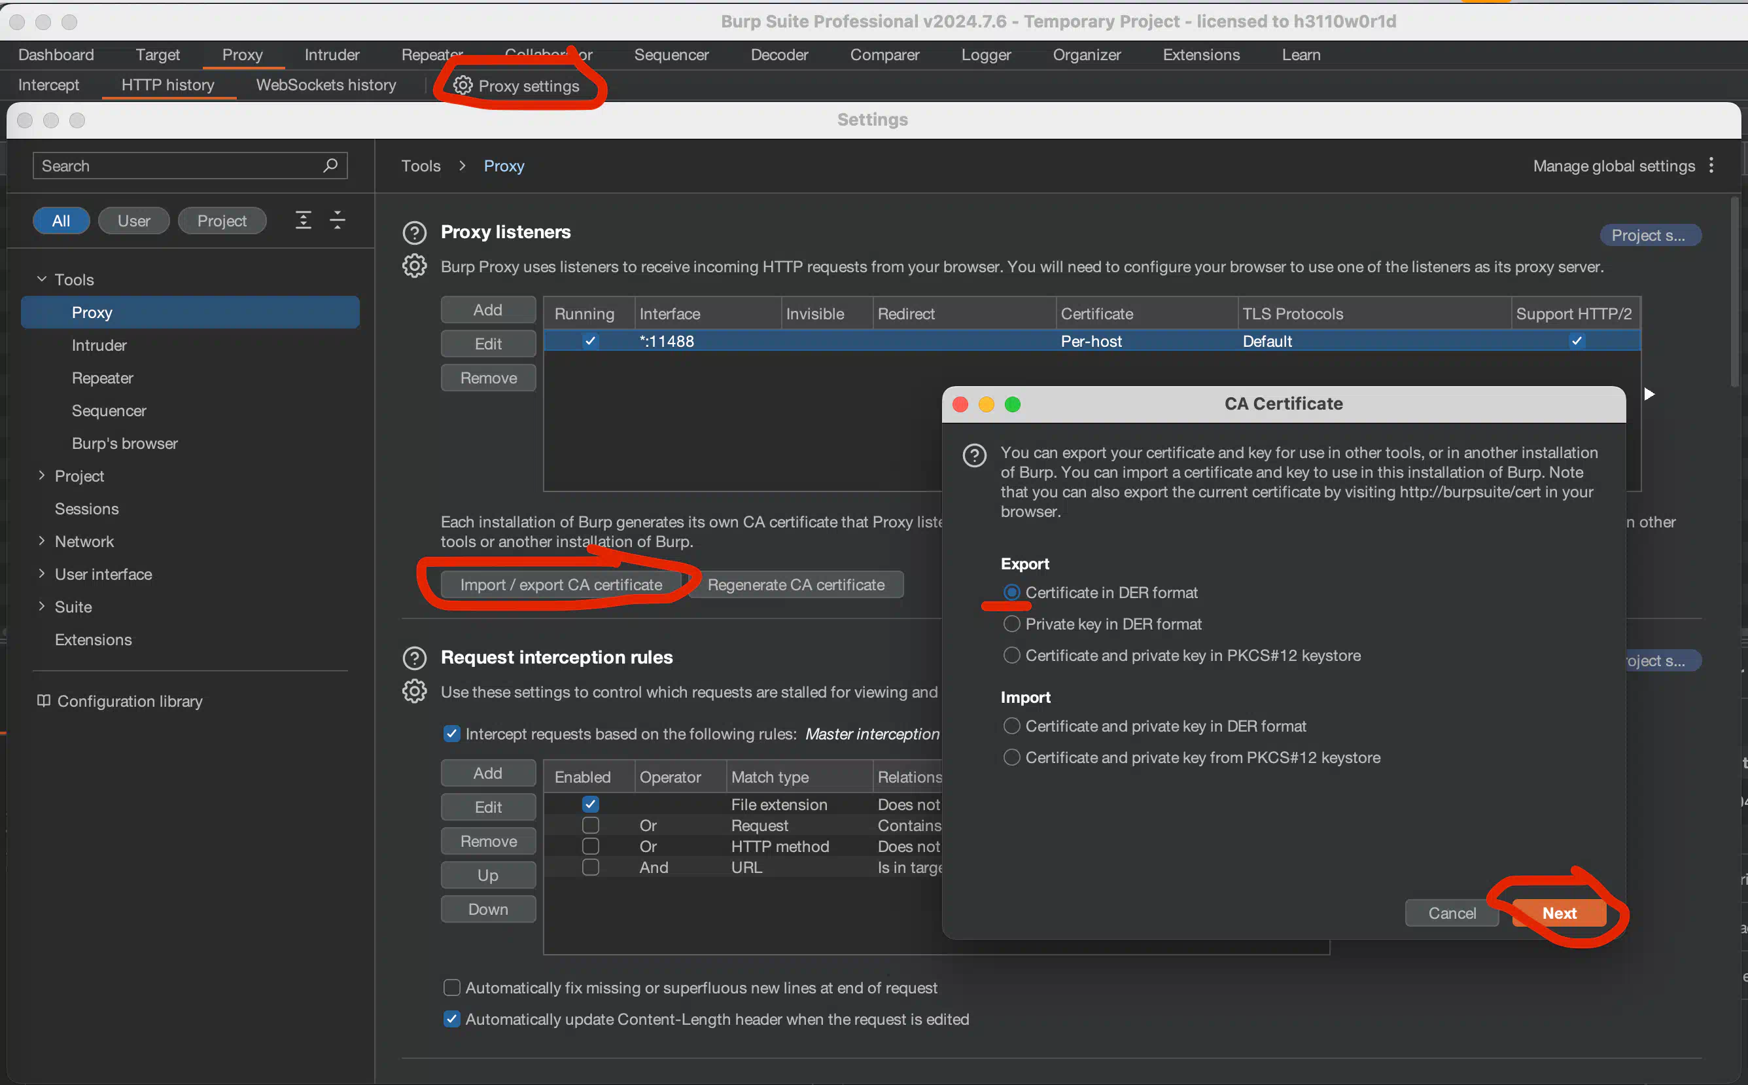This screenshot has height=1085, width=1748.
Task: Toggle Enabled checkbox for File extension rule
Action: (x=590, y=804)
